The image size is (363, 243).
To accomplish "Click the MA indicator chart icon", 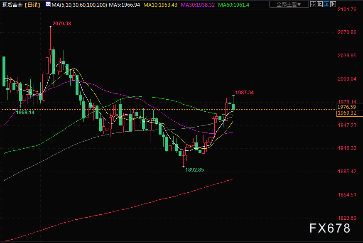I will click(48, 4).
